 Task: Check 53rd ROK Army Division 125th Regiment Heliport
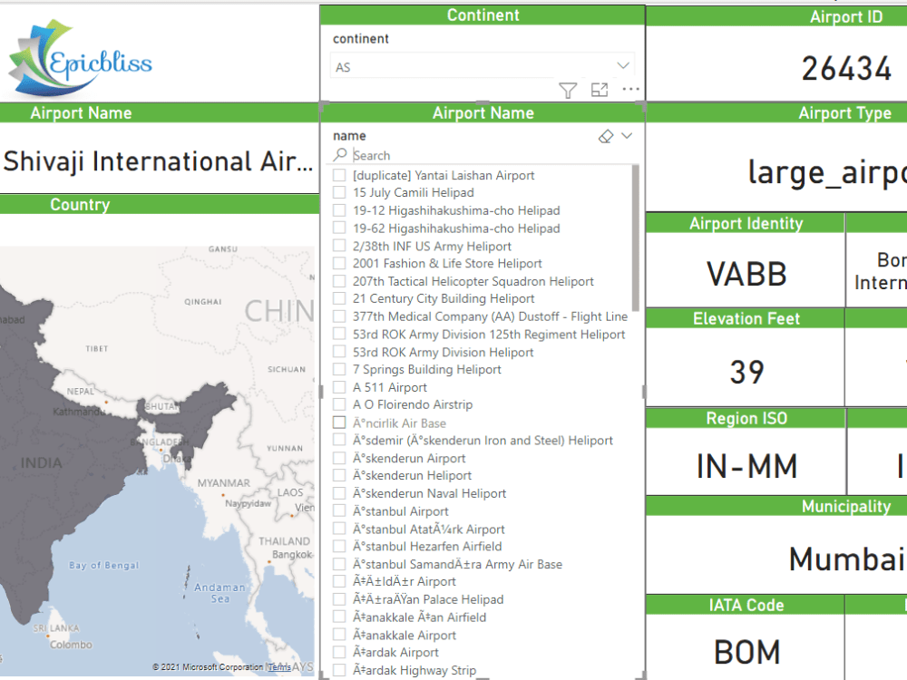pos(339,335)
